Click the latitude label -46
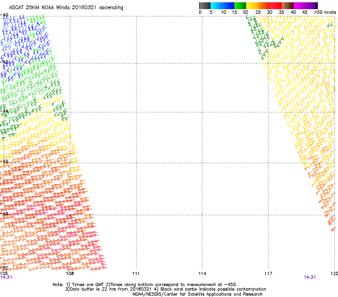 point(4,161)
